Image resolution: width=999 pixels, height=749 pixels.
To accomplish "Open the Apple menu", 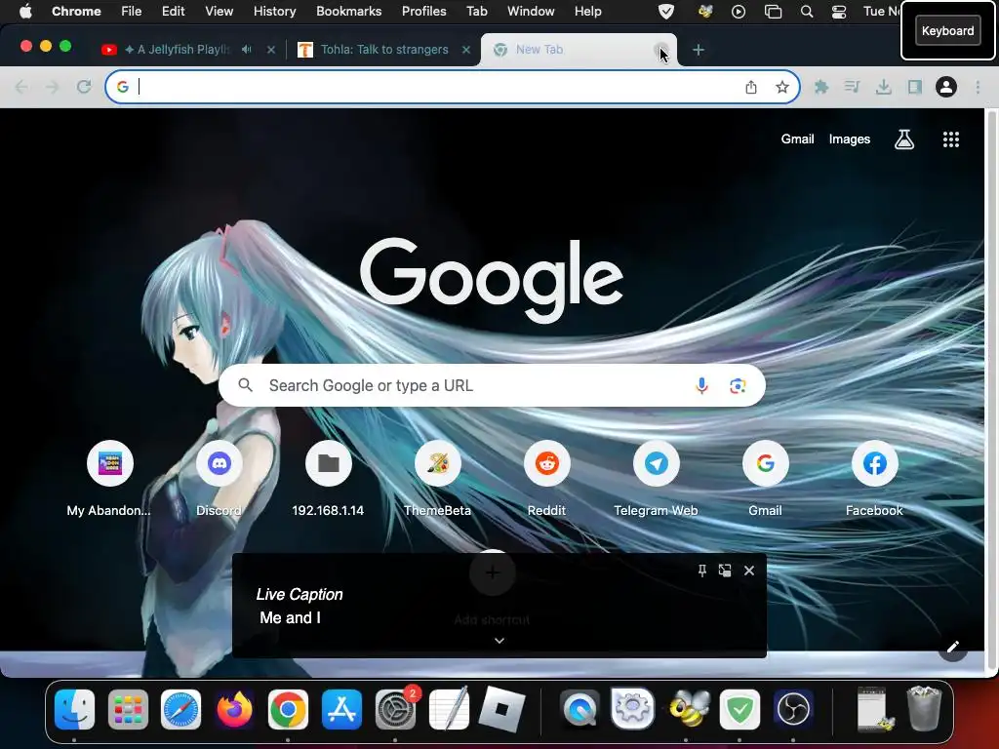I will tap(25, 11).
